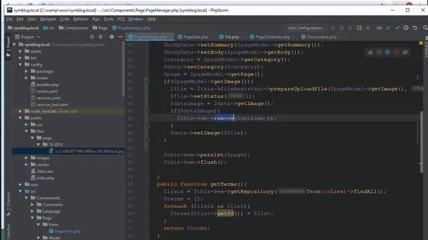Click the src breadcrumb item
Viewport: 428px width, 240px height.
click(49, 28)
